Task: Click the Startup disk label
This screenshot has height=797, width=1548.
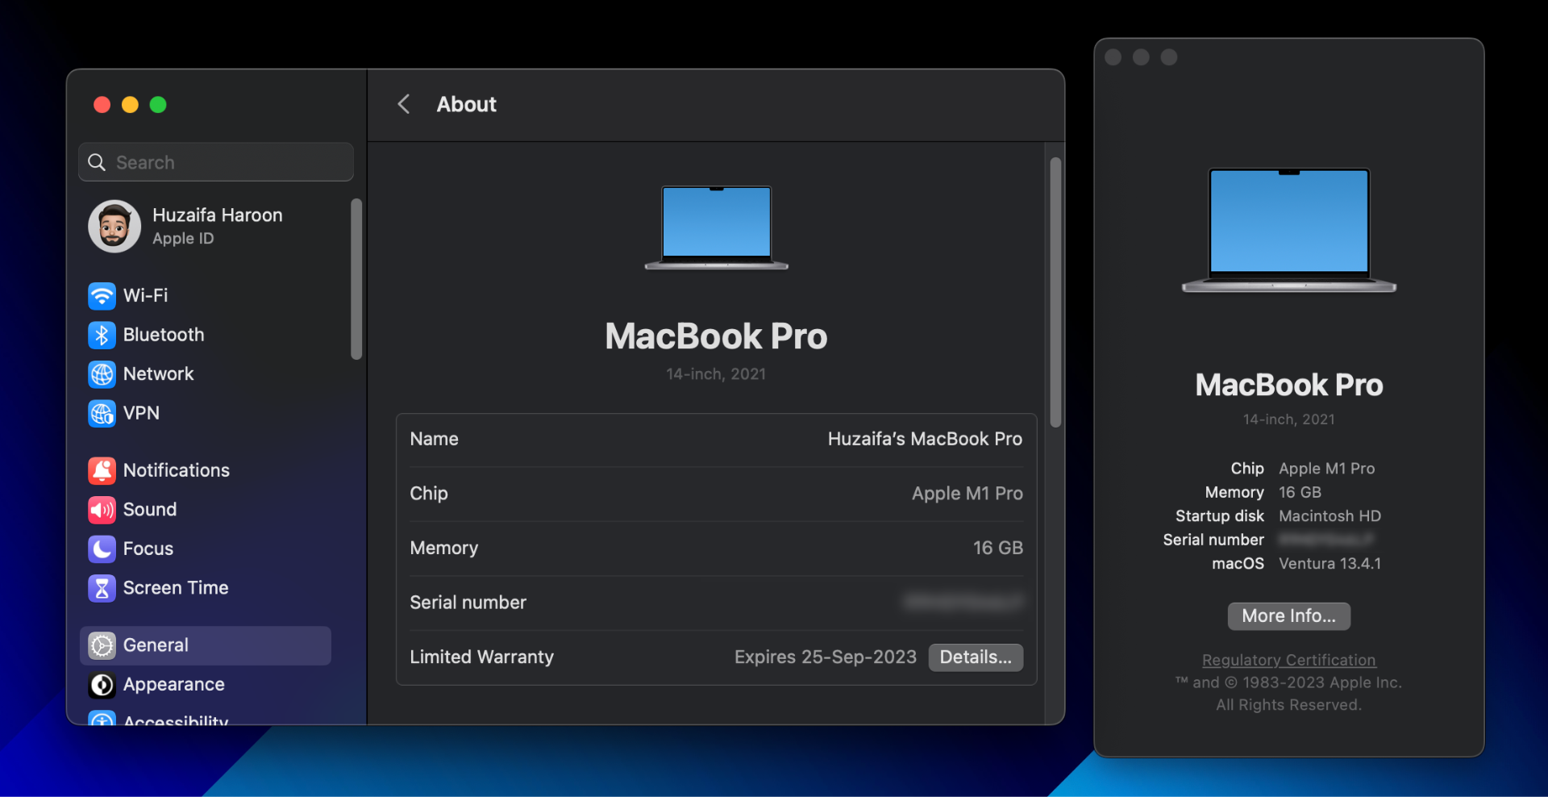Action: (1220, 516)
